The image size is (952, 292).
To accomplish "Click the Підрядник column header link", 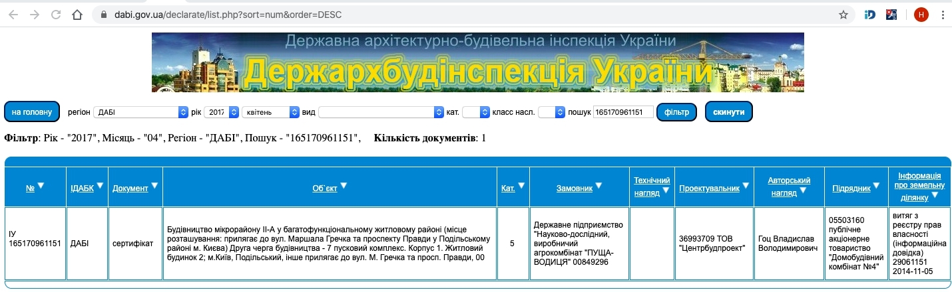I will [x=851, y=188].
